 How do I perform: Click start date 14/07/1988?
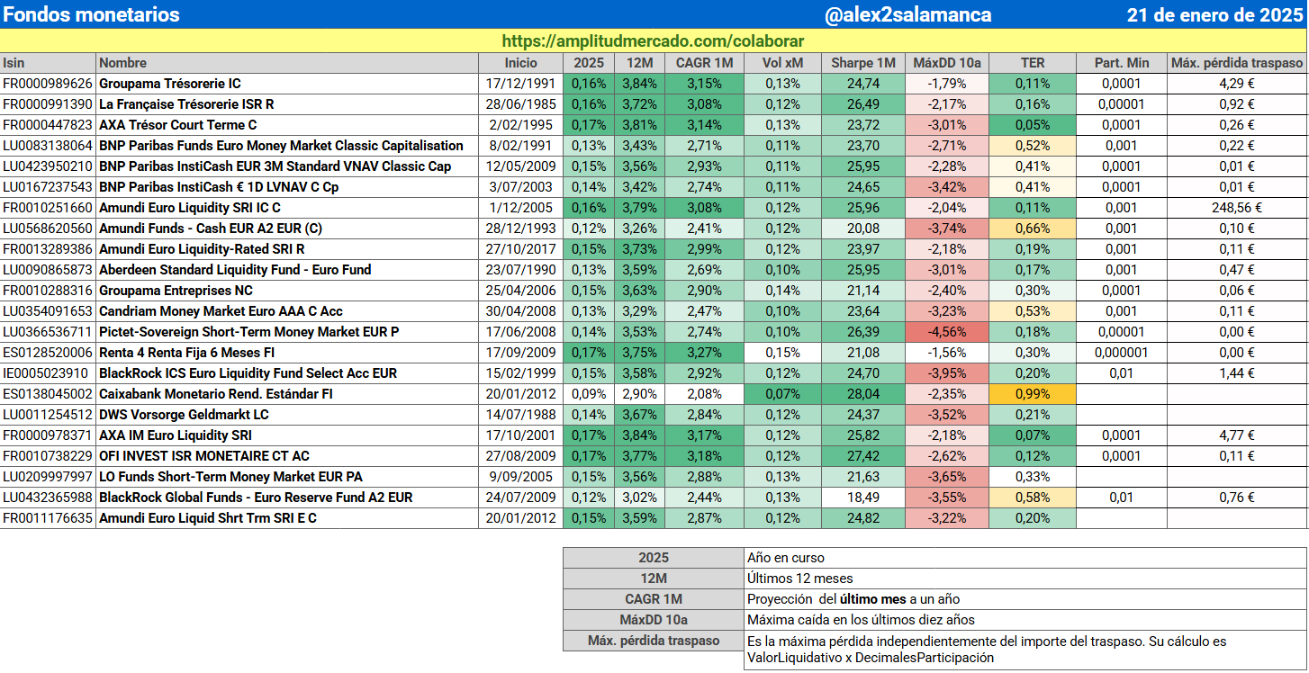[520, 415]
